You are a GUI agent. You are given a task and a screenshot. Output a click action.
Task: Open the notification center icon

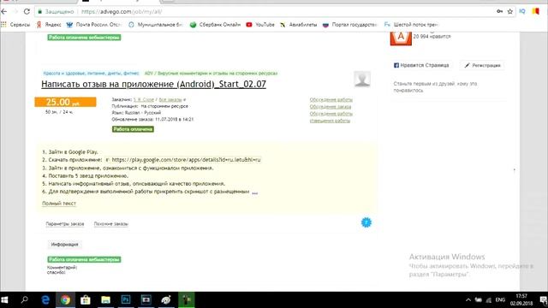(x=543, y=300)
